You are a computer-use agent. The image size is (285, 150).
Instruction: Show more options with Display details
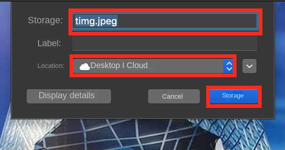pyautogui.click(x=69, y=96)
